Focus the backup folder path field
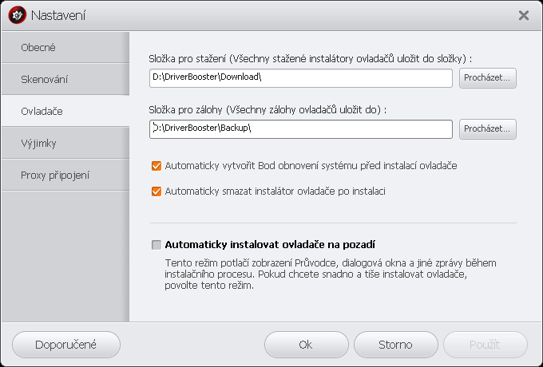 300,128
